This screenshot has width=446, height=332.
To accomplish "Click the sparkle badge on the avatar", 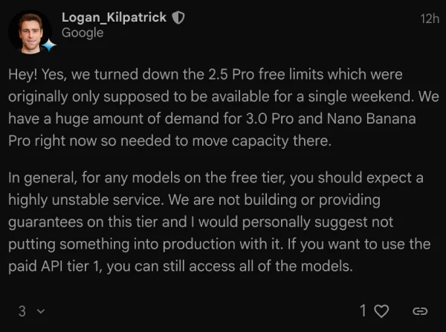I will point(48,45).
